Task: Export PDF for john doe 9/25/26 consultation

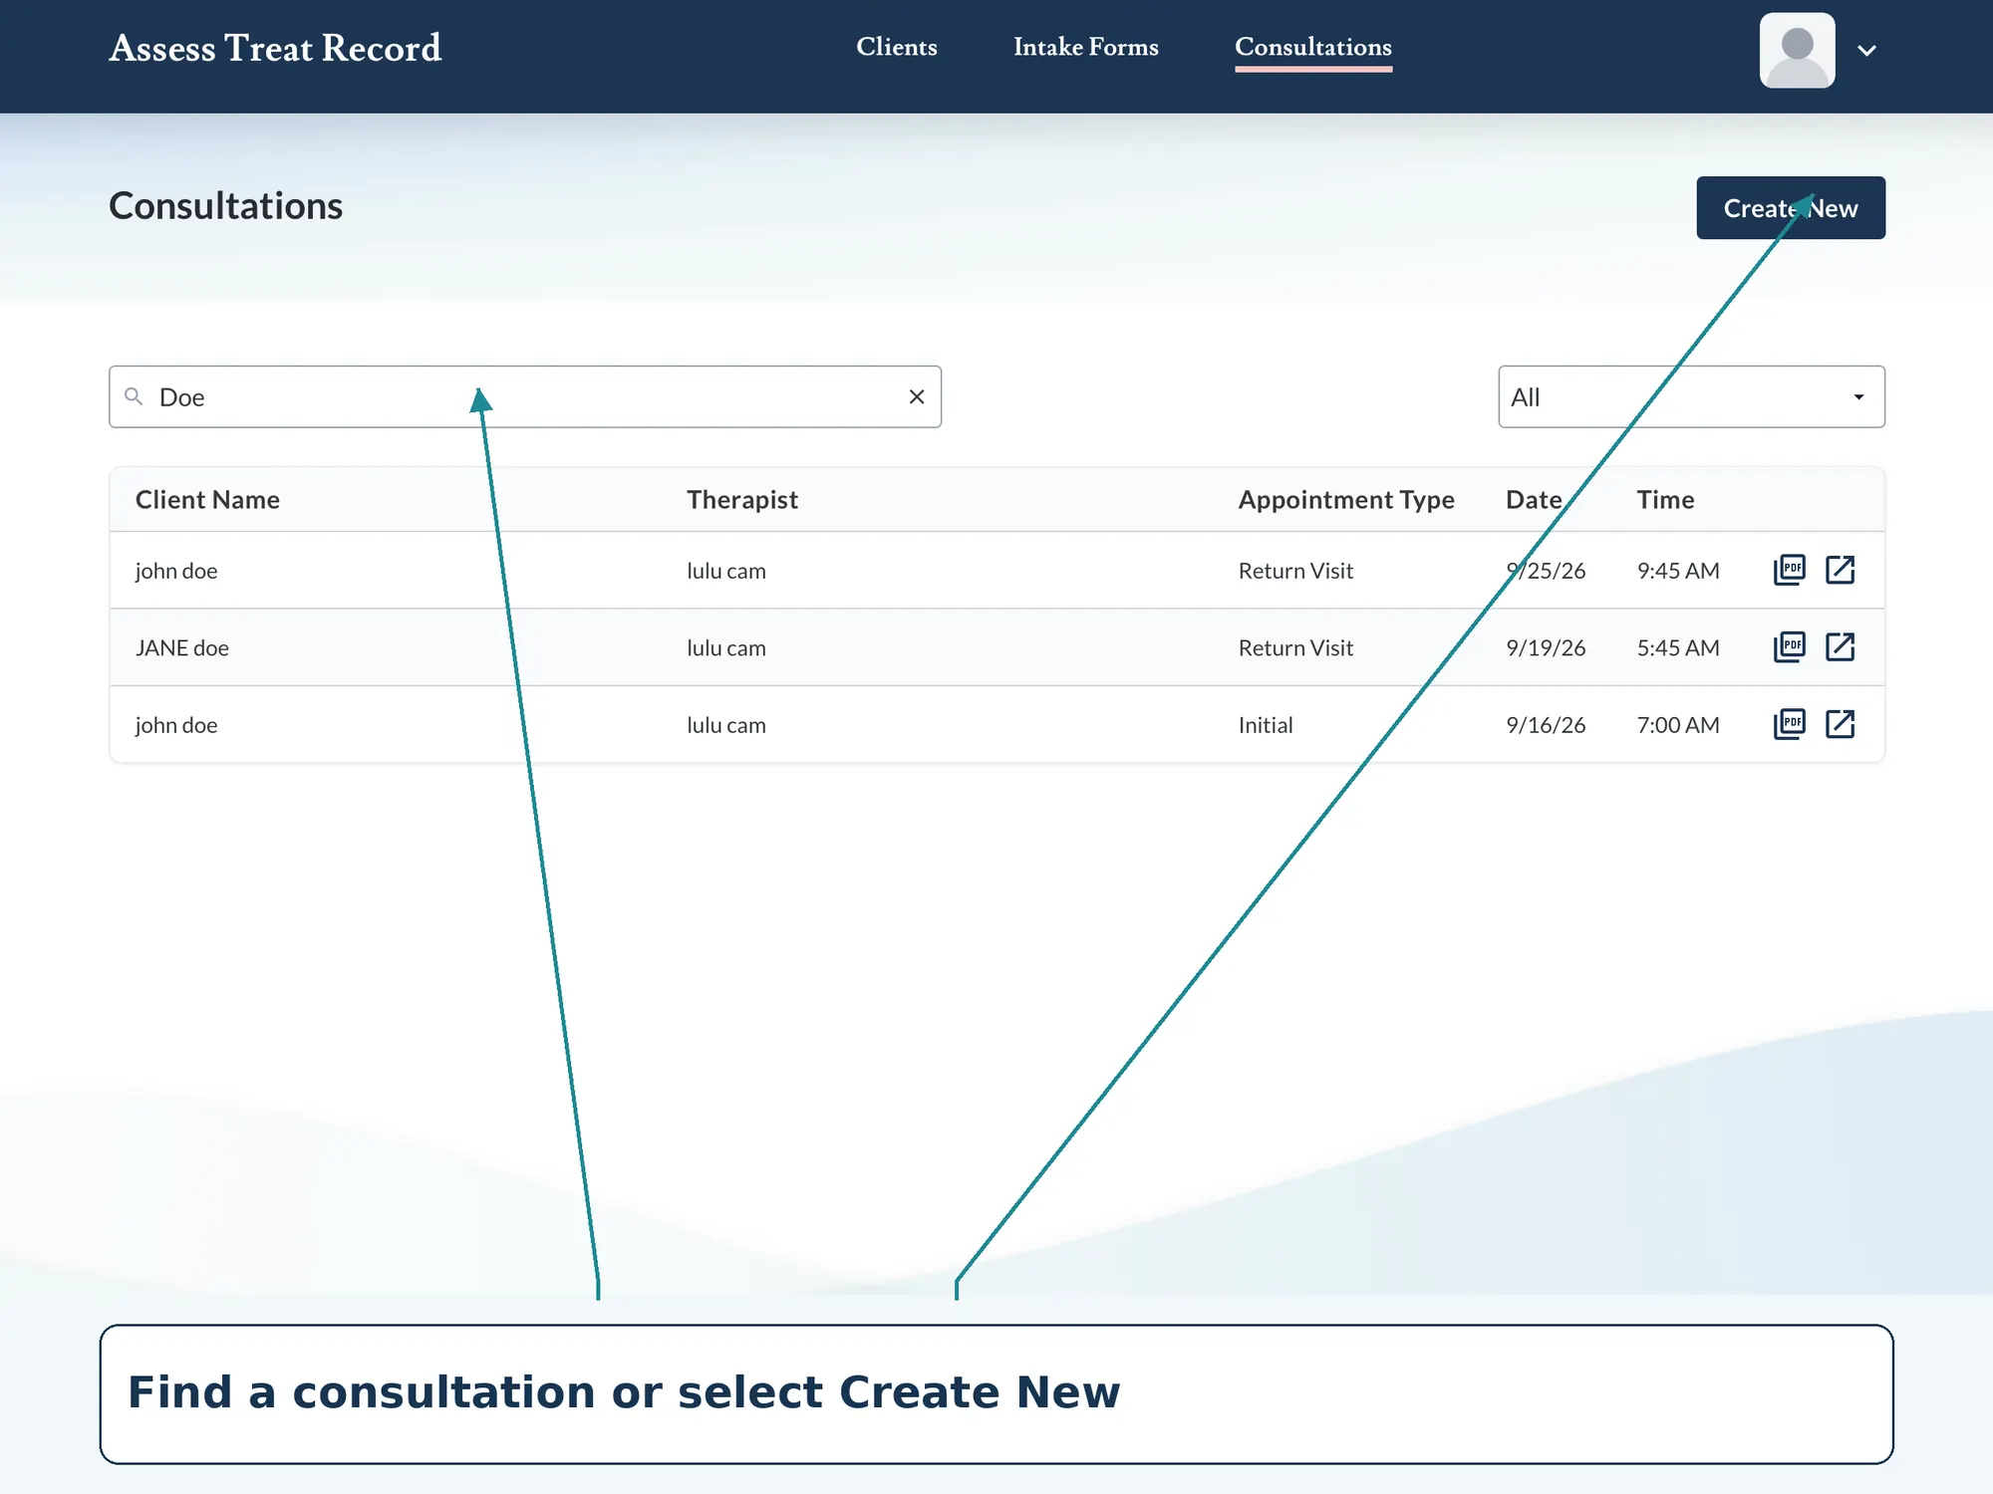Action: pos(1789,570)
